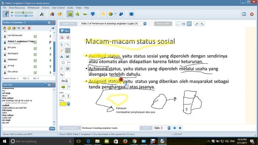The width and height of the screenshot is (258, 145).
Task: Click the text chat input field
Action: 25,128
